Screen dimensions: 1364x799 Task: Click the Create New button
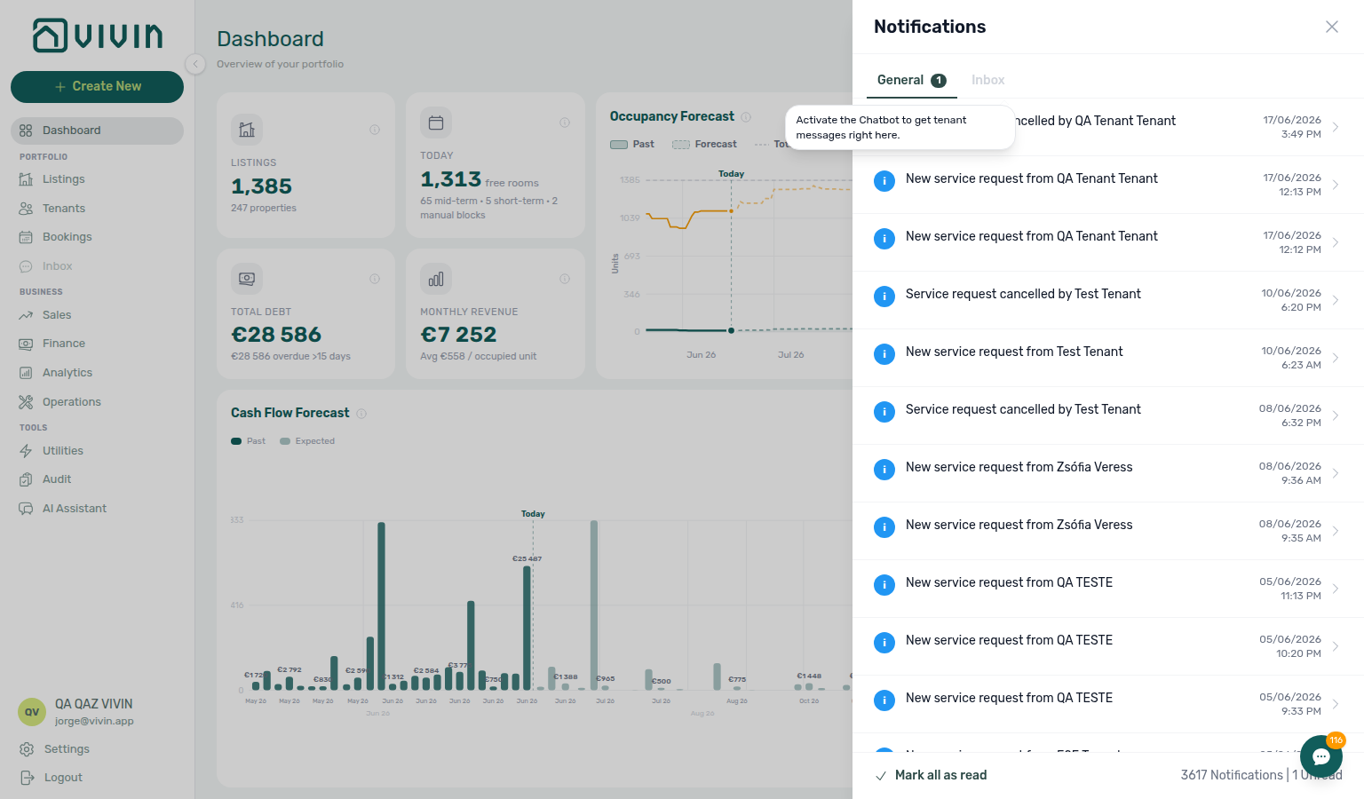(x=97, y=86)
